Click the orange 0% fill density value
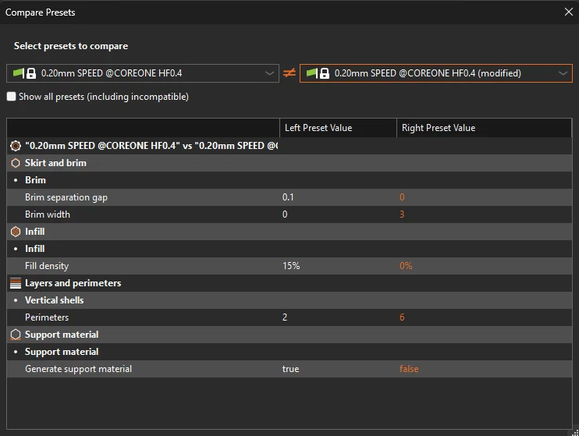 pyautogui.click(x=406, y=266)
